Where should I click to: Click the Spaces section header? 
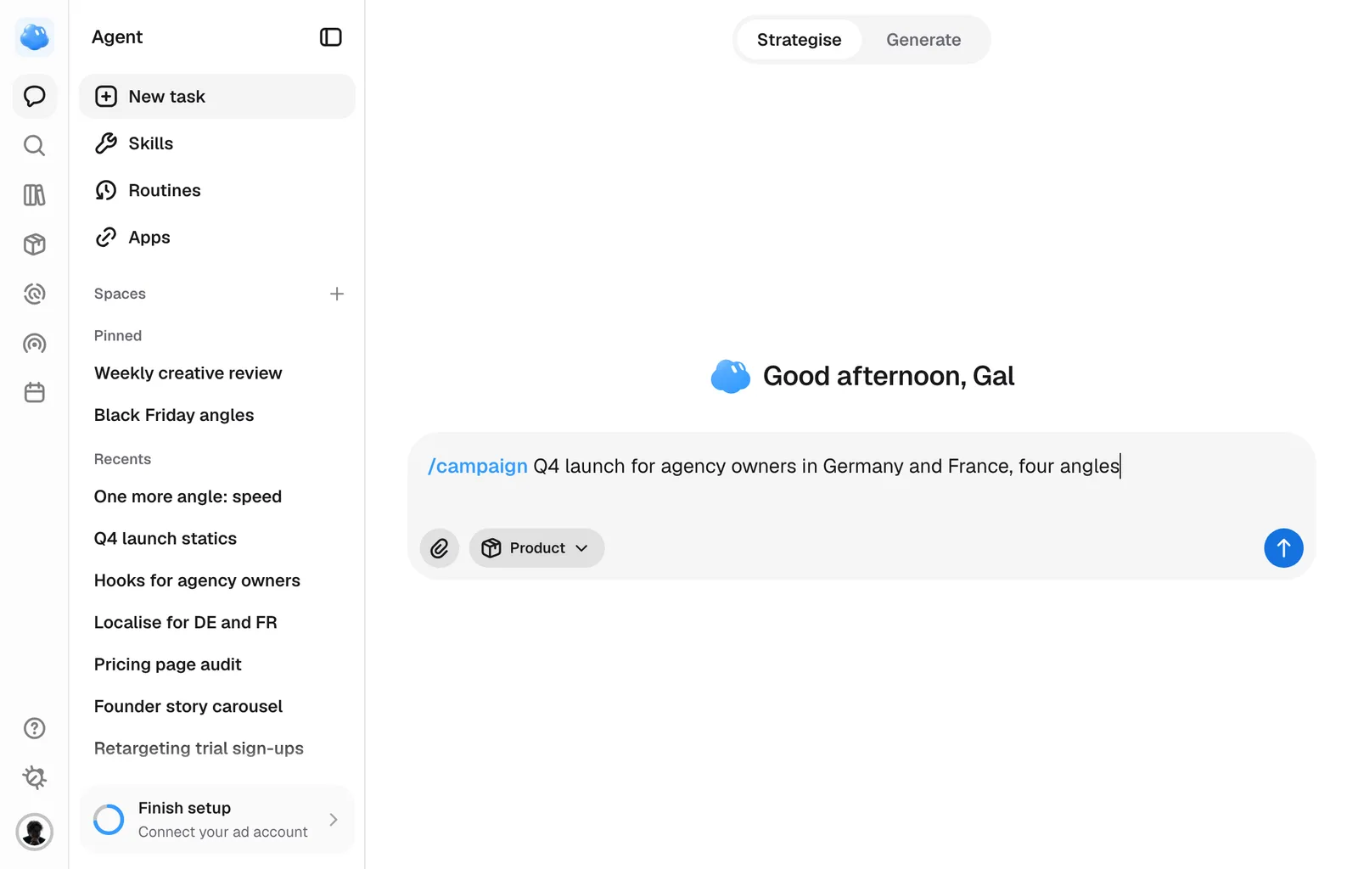click(x=120, y=294)
